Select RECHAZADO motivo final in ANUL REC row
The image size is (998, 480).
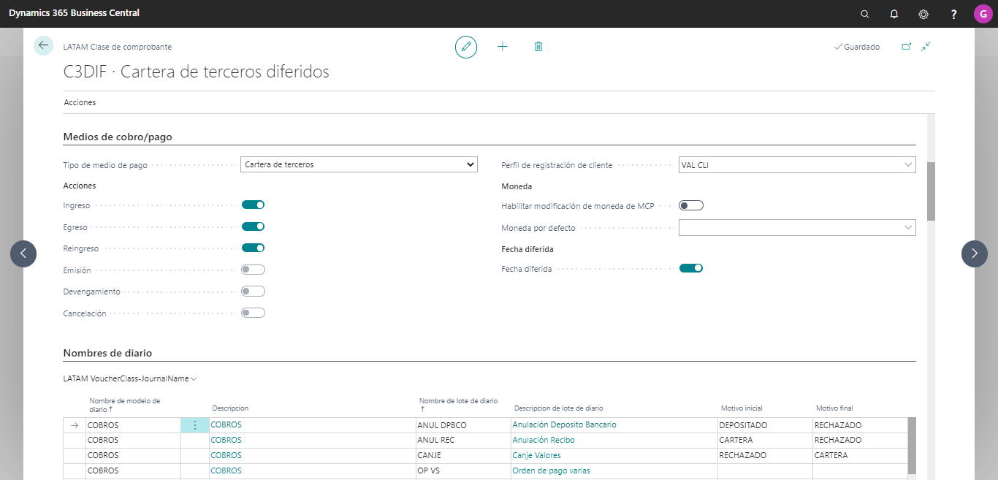[x=860, y=440]
